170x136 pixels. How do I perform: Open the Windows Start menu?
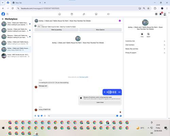(3, 128)
